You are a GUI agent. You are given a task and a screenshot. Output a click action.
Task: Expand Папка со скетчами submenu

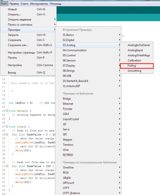[28, 25]
